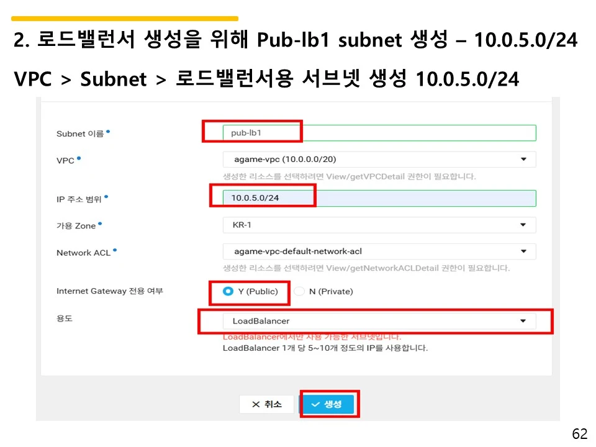Open the Network ACL dropdown

click(x=379, y=251)
